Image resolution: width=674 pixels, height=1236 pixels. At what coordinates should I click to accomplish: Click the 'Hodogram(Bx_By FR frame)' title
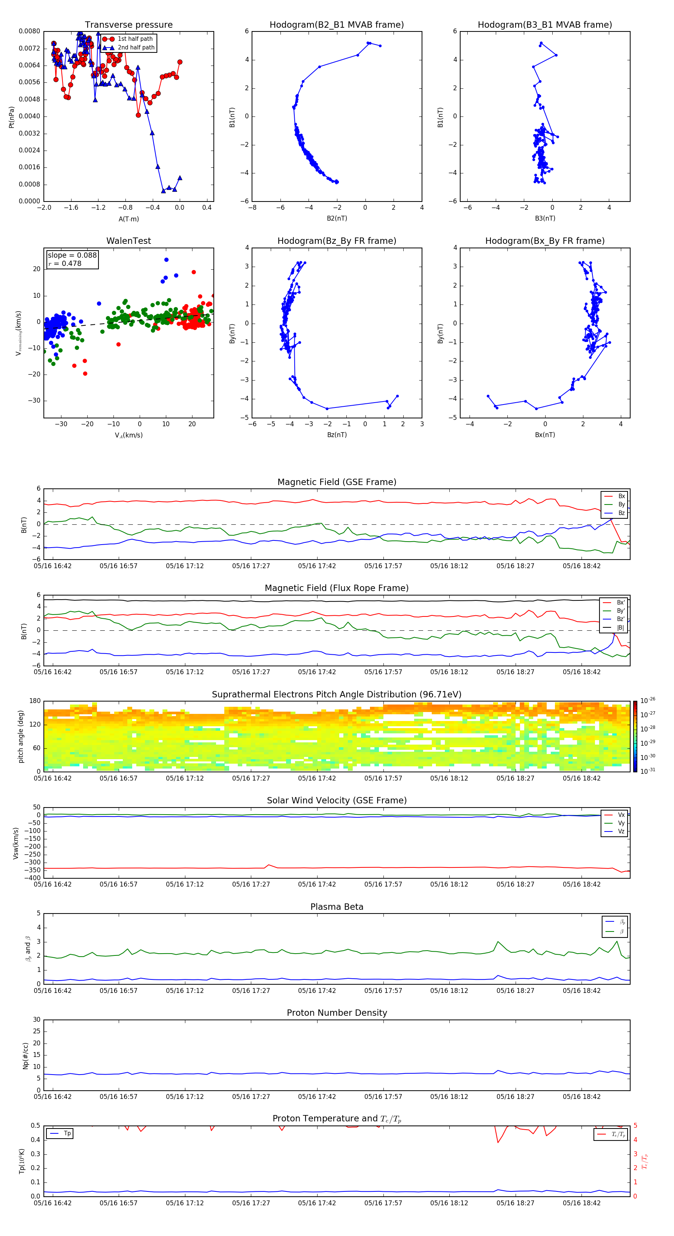(x=545, y=241)
